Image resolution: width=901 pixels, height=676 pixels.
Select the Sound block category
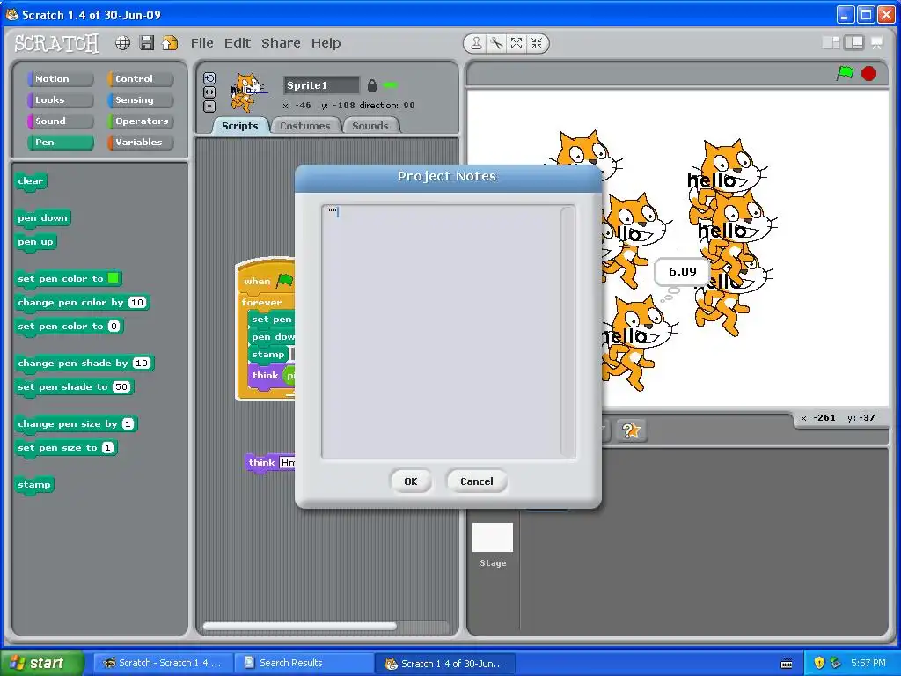point(60,121)
